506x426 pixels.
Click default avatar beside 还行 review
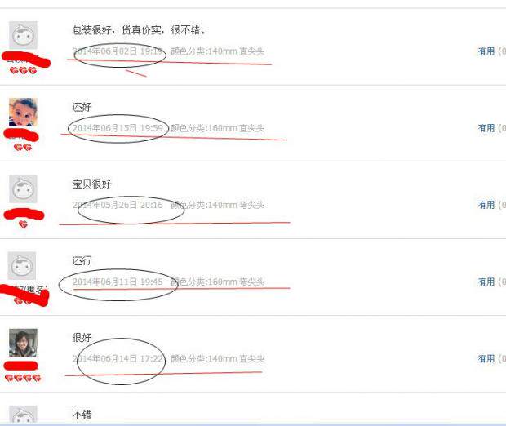pos(22,266)
